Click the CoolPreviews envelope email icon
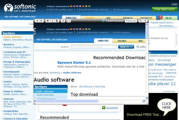Viewport: 179px width, 120px height. click(x=69, y=21)
